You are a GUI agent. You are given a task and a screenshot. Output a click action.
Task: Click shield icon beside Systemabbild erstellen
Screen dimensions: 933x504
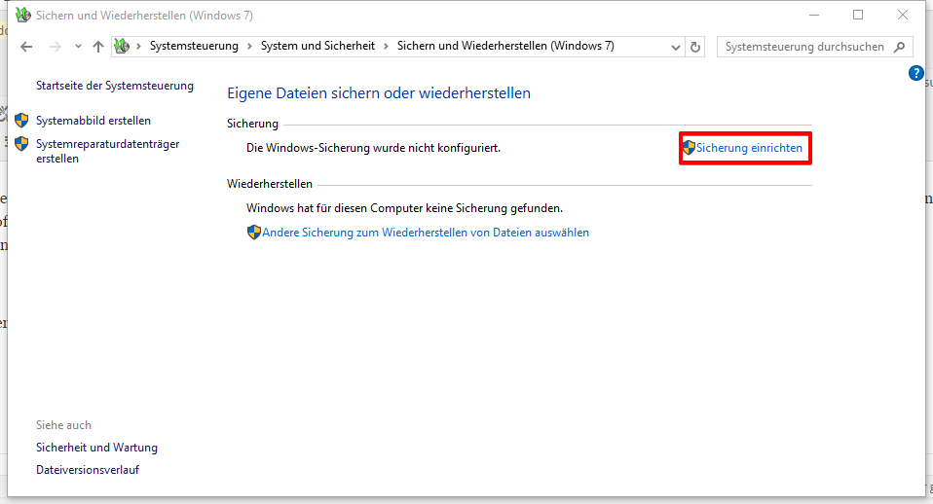[x=21, y=121]
